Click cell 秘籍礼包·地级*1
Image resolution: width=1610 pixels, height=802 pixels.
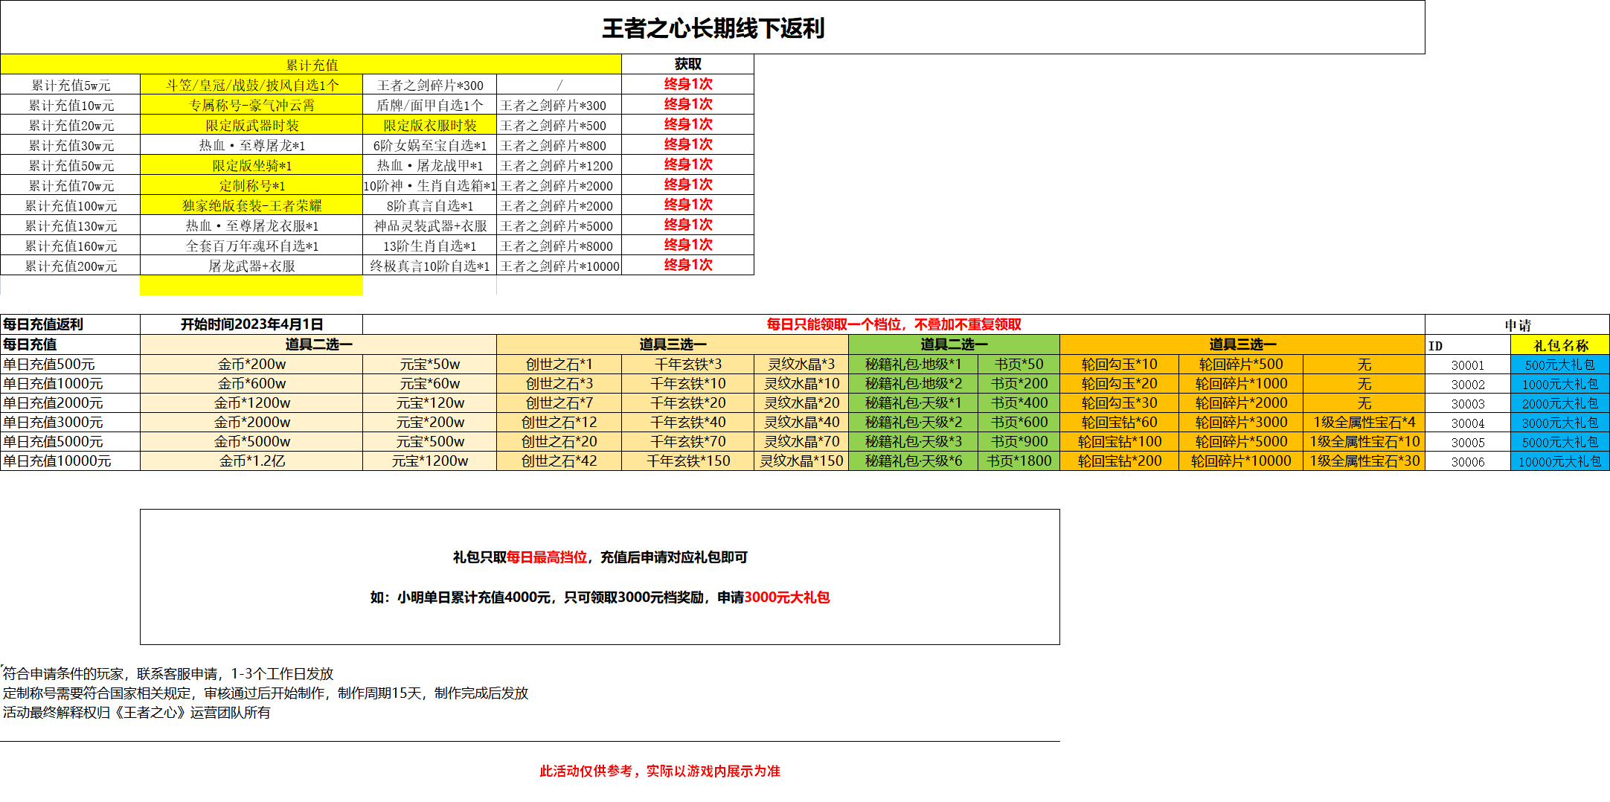[914, 365]
